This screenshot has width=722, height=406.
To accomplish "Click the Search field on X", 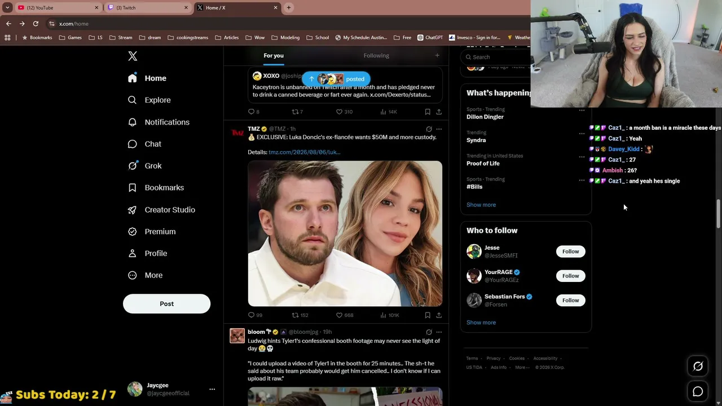I will [x=496, y=57].
